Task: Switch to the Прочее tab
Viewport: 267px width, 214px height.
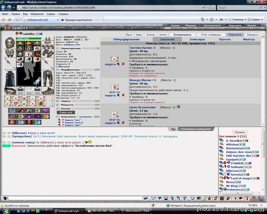Action: click(225, 39)
